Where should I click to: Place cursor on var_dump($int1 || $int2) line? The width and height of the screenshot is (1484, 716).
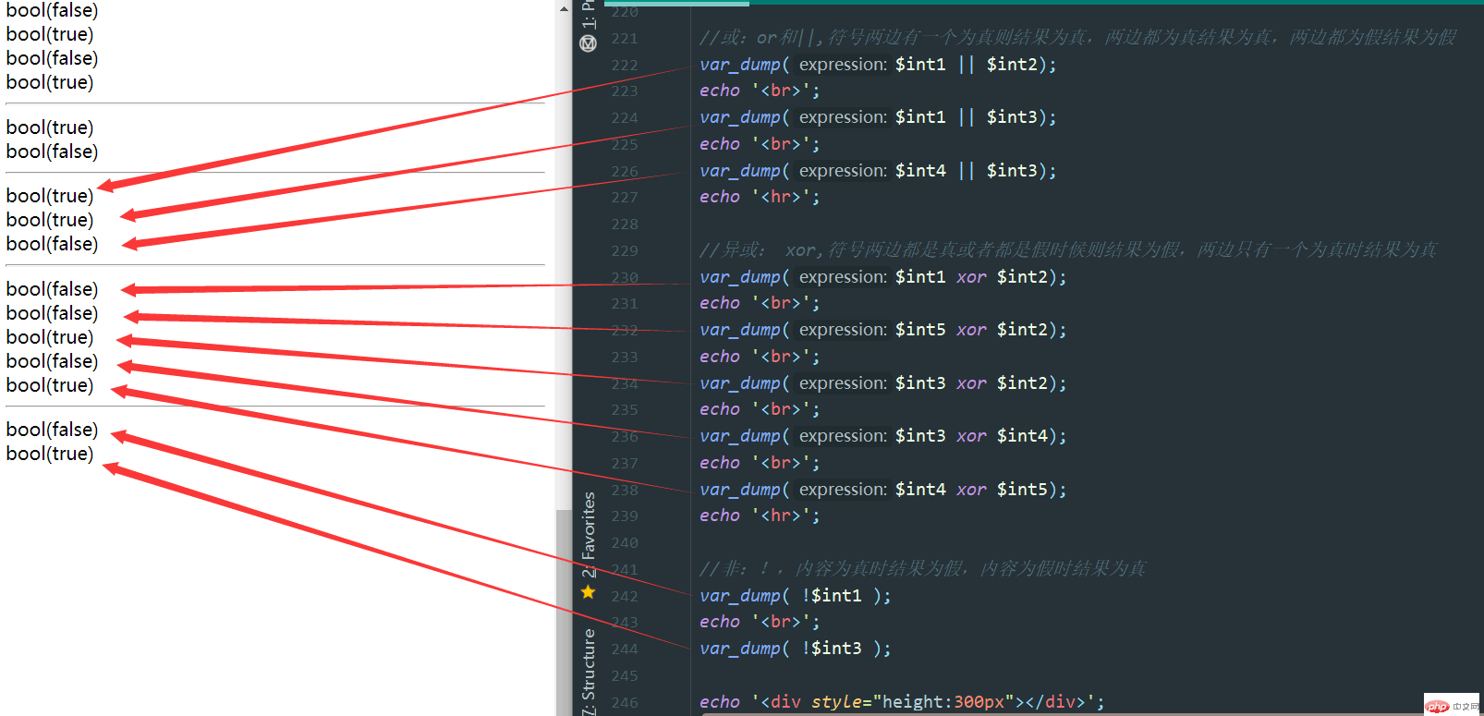[878, 64]
